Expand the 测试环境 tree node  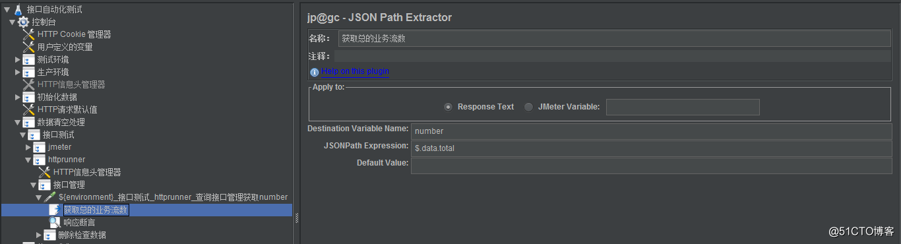(x=18, y=59)
